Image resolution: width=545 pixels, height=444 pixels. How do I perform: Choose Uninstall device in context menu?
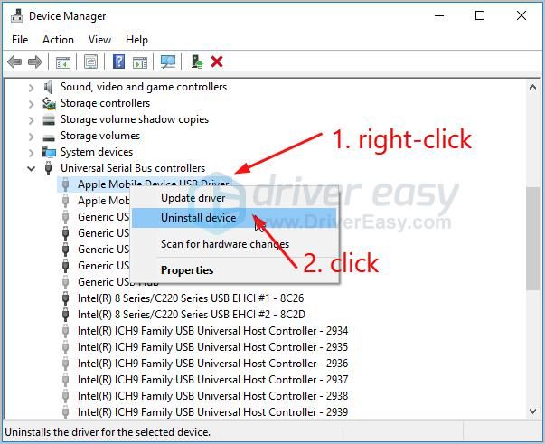point(198,218)
